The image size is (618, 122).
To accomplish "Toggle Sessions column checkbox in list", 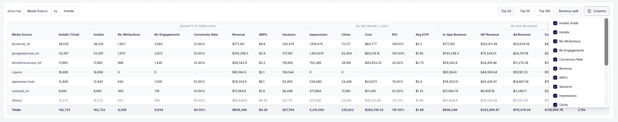I will [x=555, y=87].
